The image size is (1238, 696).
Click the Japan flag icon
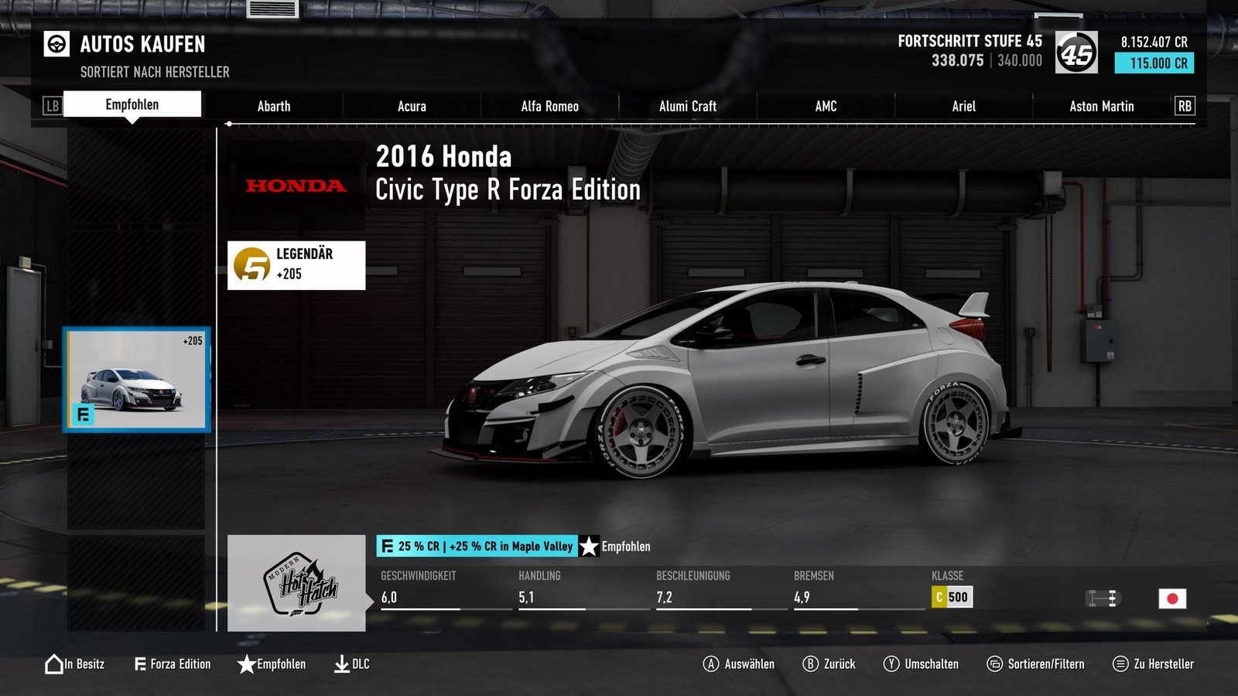click(1172, 598)
